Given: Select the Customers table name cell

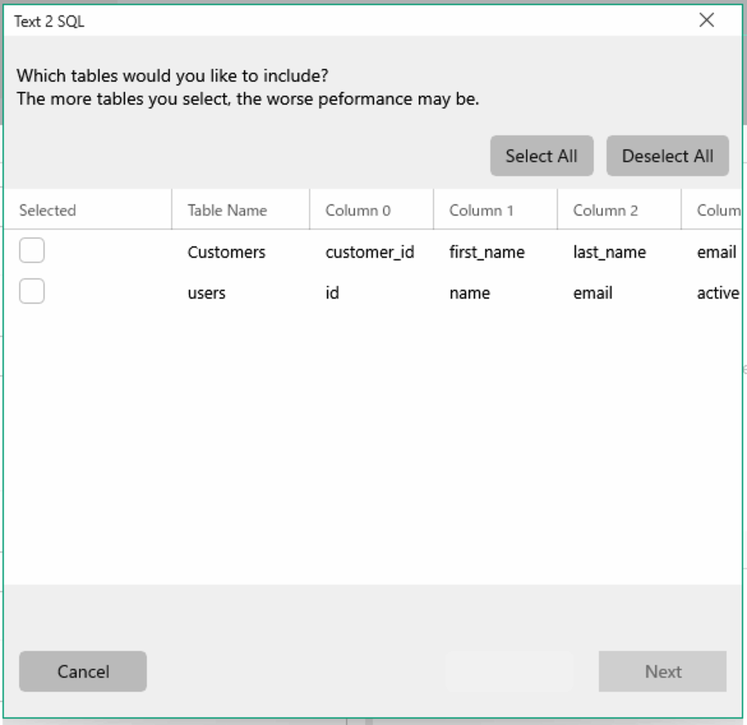Looking at the screenshot, I should coord(226,252).
